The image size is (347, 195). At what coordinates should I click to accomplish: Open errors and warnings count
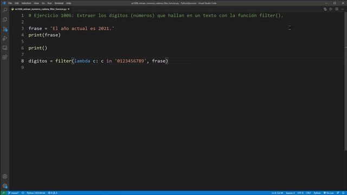point(53,193)
